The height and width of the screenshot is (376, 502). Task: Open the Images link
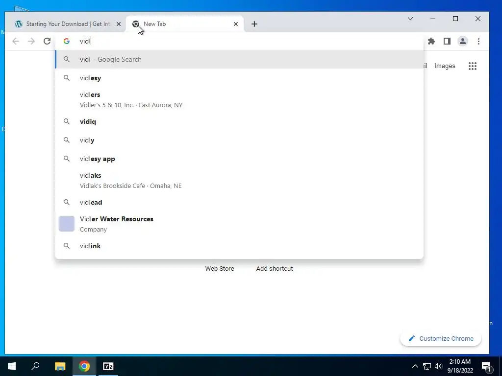point(445,66)
